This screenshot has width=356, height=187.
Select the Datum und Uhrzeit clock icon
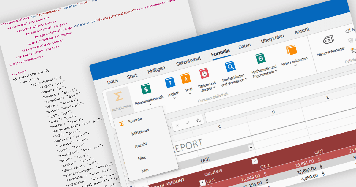point(204,73)
